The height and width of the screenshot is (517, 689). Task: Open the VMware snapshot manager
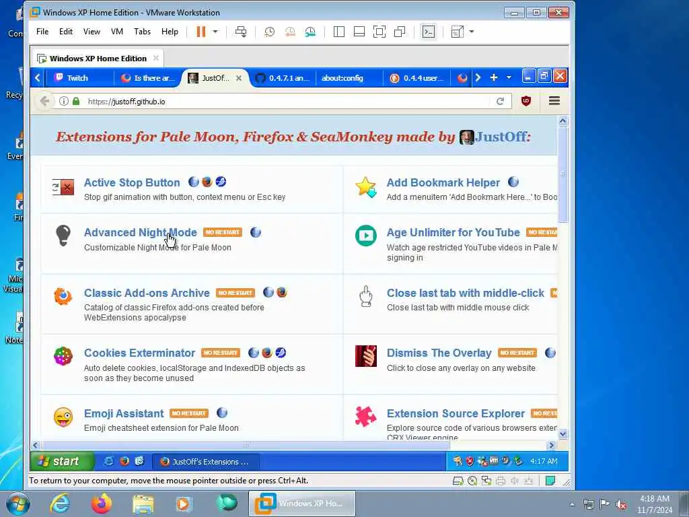coord(310,32)
